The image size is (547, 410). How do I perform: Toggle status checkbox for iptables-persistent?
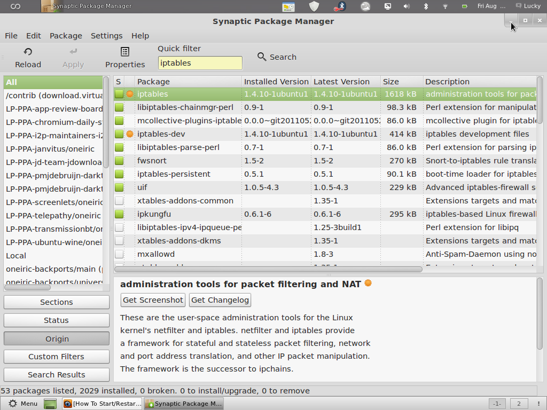(x=119, y=174)
